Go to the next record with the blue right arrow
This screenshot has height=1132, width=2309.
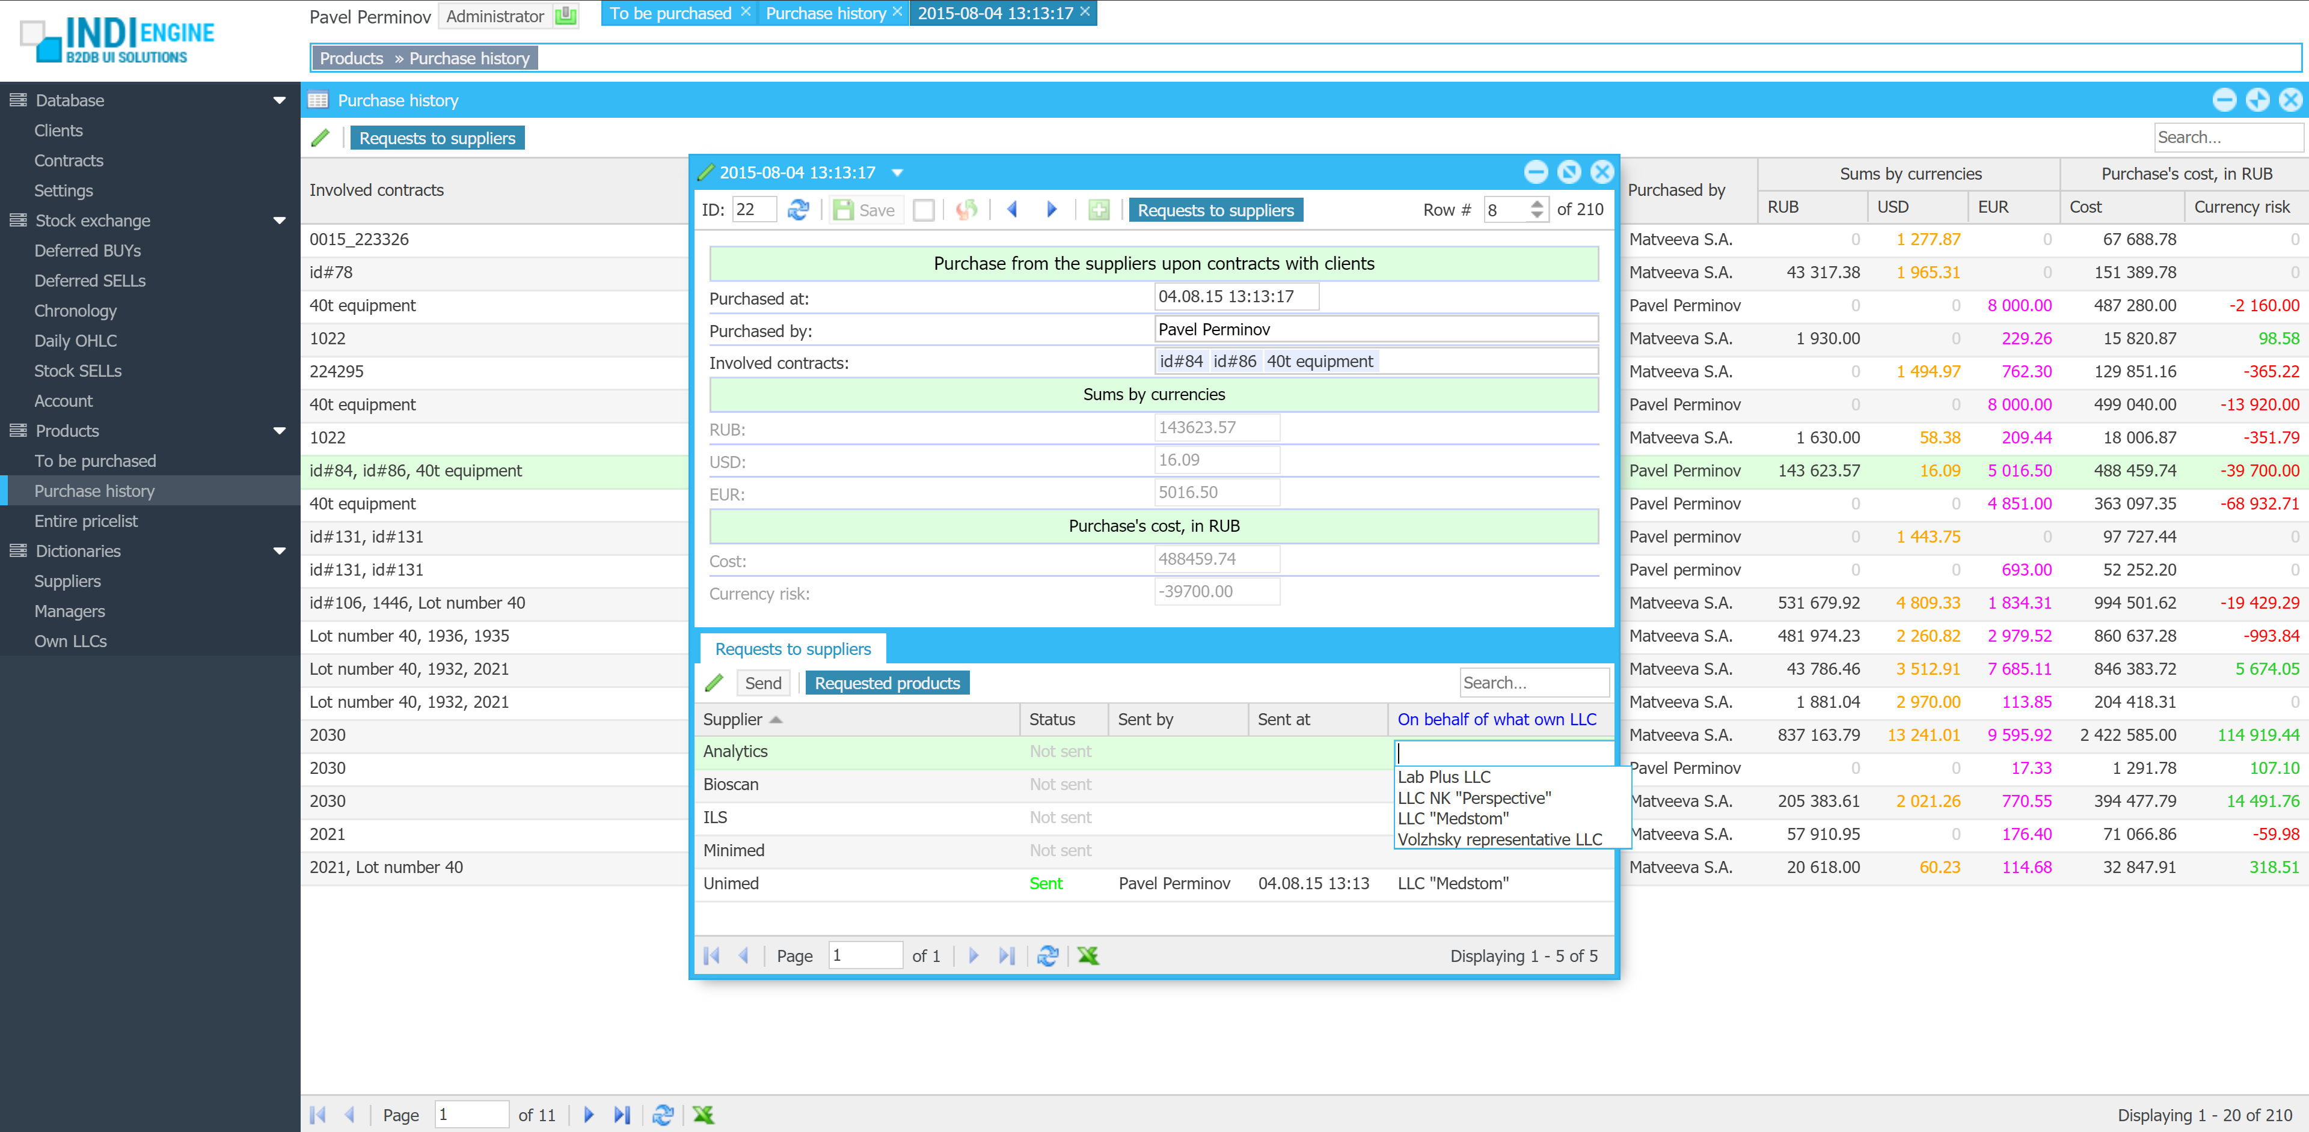pos(1052,210)
